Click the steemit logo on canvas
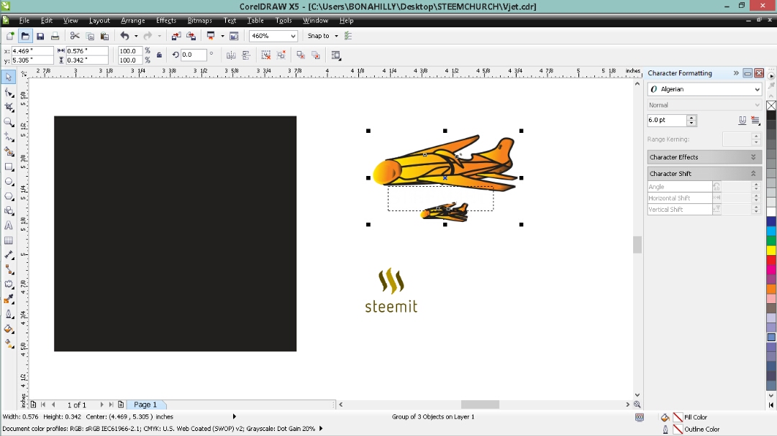This screenshot has width=777, height=436. point(391,290)
